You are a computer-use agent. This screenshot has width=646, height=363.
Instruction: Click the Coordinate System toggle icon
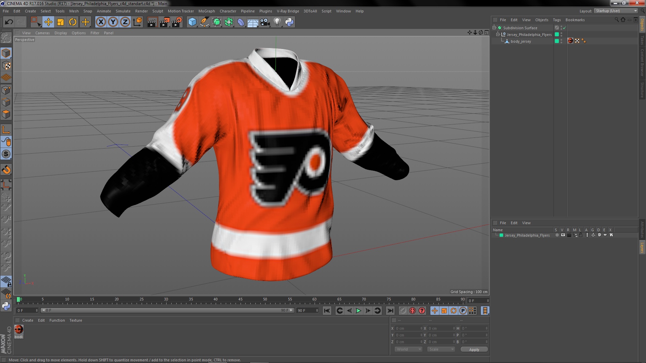tap(138, 22)
